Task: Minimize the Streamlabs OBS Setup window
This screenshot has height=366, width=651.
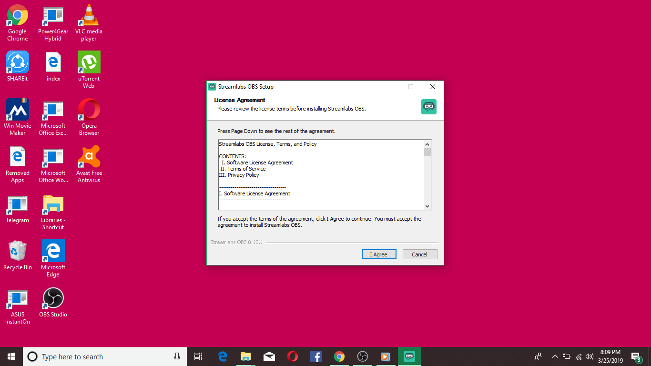Action: click(389, 87)
